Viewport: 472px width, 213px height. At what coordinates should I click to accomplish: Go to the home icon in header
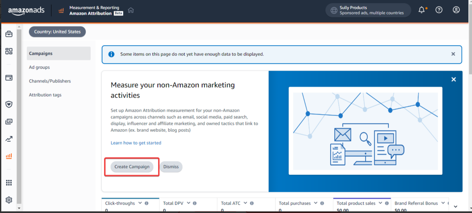[131, 10]
